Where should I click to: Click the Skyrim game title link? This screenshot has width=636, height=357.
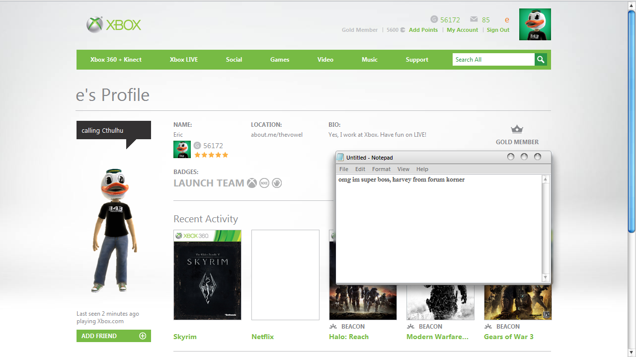pos(185,337)
